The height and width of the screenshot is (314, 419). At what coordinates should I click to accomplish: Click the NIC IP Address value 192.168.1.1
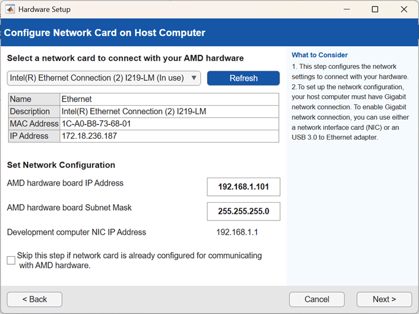point(237,232)
